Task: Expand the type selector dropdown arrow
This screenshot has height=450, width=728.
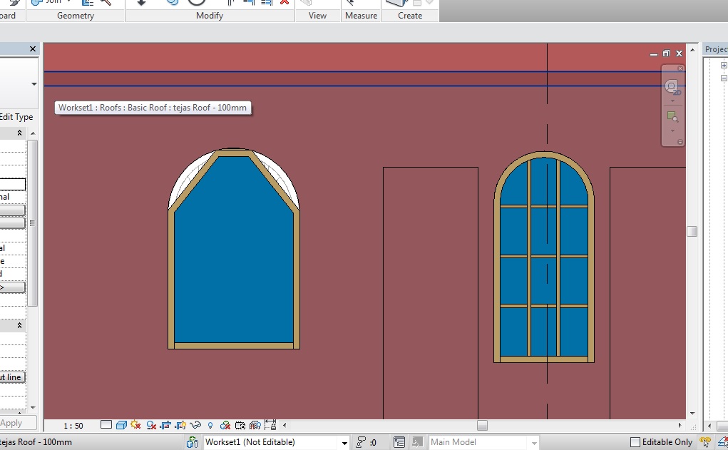Action: pyautogui.click(x=34, y=84)
